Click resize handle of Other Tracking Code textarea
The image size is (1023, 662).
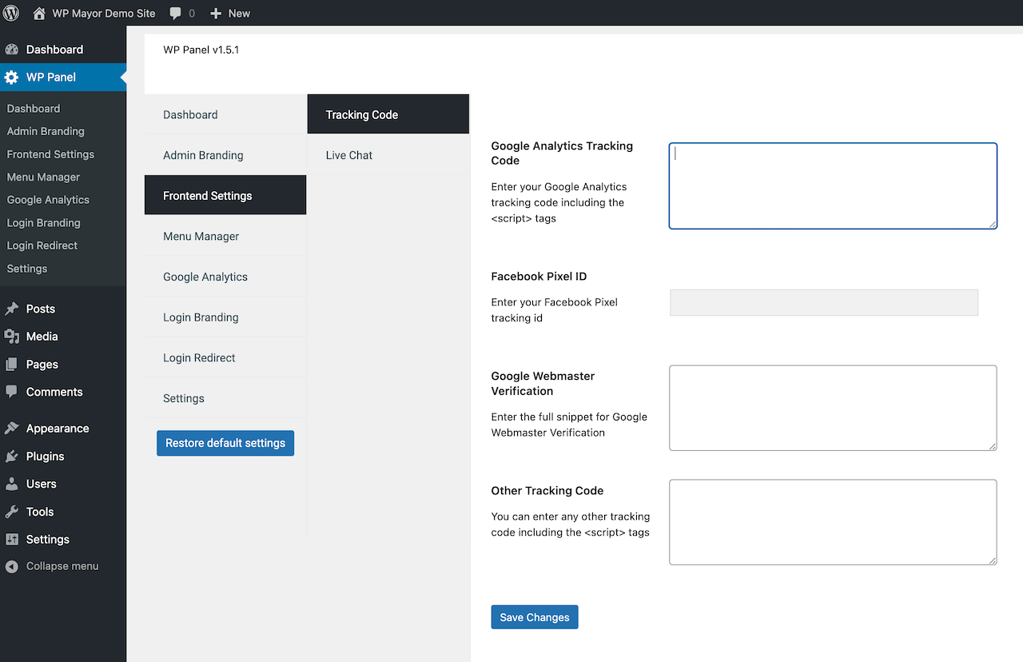point(992,560)
